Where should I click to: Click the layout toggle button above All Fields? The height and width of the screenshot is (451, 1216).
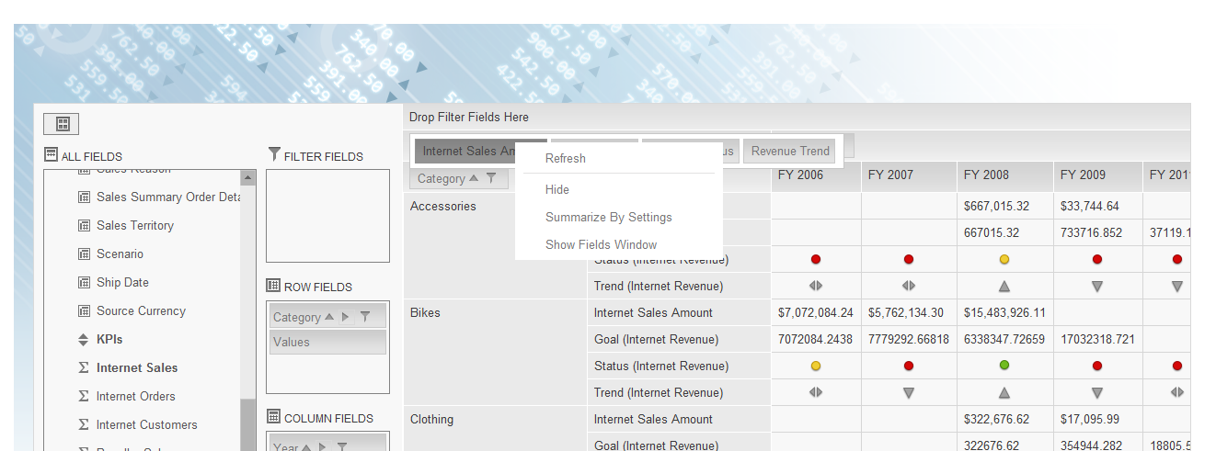tap(62, 123)
